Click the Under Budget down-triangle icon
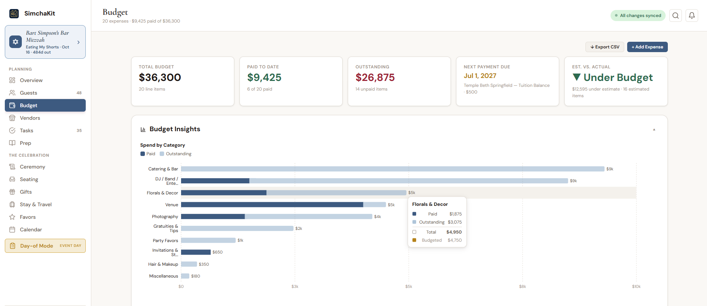The image size is (707, 306). coord(577,77)
